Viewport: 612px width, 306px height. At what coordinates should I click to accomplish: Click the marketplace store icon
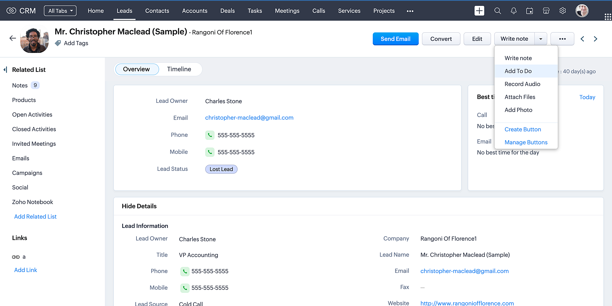[x=546, y=11]
